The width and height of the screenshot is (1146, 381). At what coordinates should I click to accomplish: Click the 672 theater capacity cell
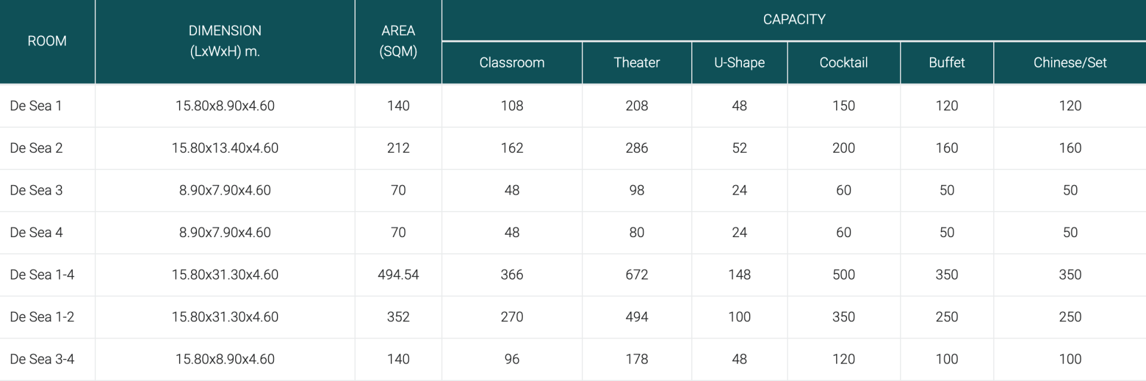[637, 275]
